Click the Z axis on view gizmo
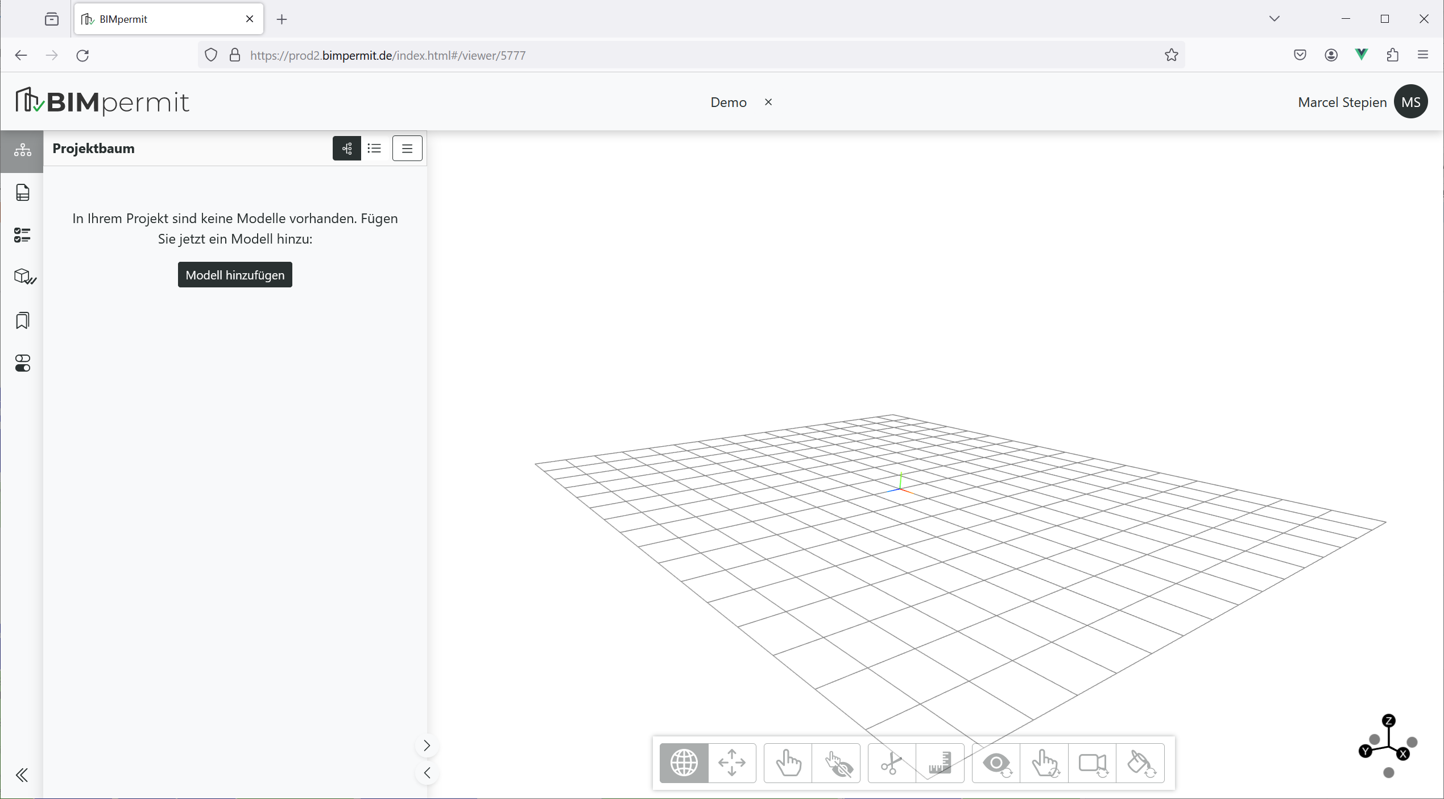1444x799 pixels. tap(1389, 720)
